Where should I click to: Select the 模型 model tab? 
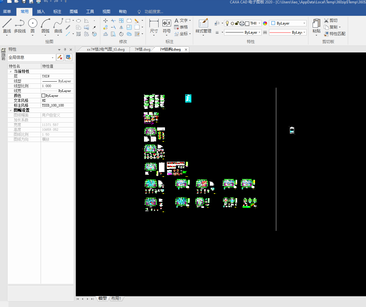[x=102, y=299]
